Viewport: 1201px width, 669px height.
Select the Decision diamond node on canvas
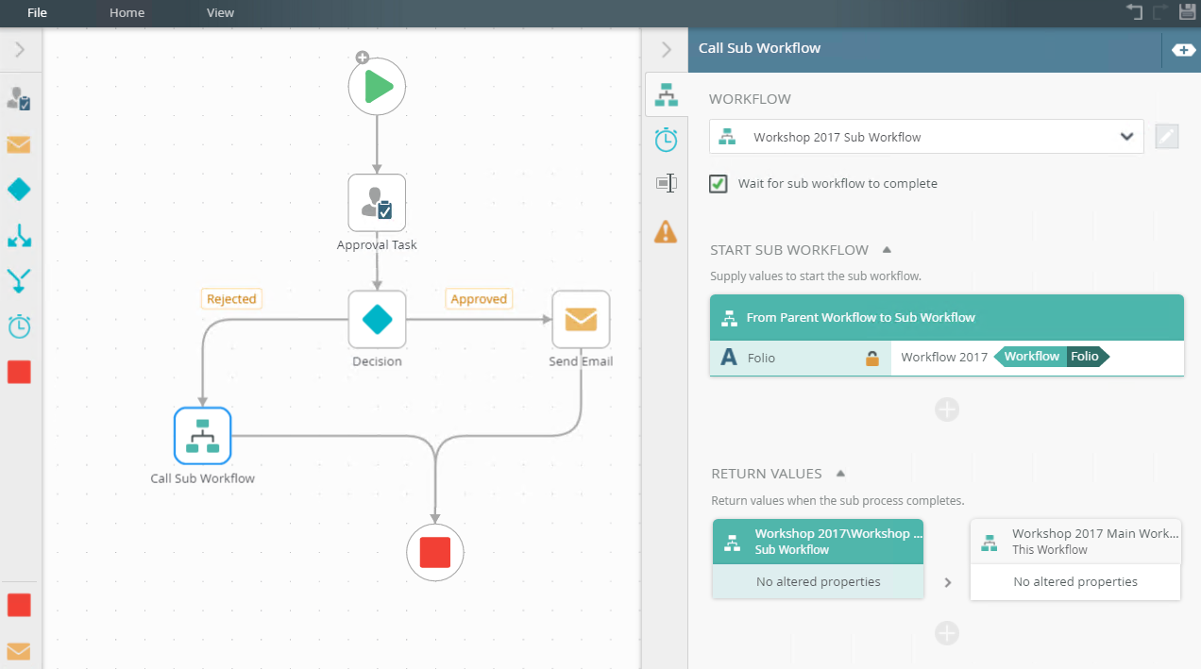pyautogui.click(x=377, y=320)
